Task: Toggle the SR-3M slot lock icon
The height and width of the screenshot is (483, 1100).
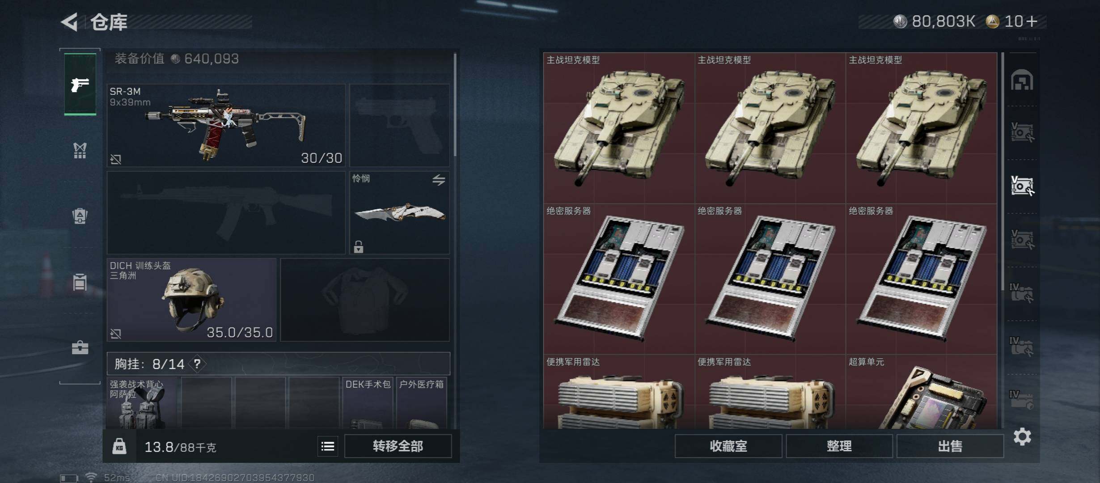Action: 116,159
